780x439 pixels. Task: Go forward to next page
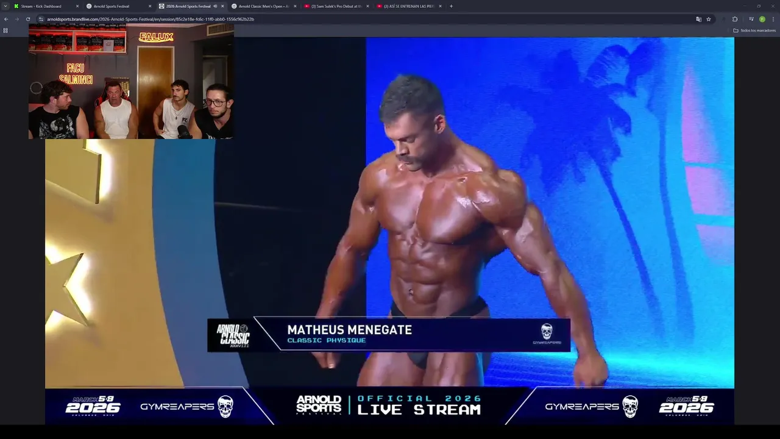point(17,19)
